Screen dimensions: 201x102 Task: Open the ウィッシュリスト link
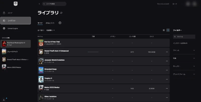[x=163, y=4]
